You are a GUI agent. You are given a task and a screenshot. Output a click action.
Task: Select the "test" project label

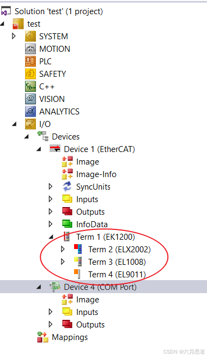tap(34, 24)
